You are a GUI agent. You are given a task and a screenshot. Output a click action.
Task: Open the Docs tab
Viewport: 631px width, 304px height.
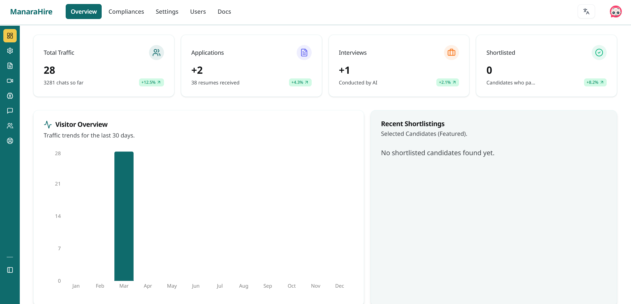coord(224,12)
